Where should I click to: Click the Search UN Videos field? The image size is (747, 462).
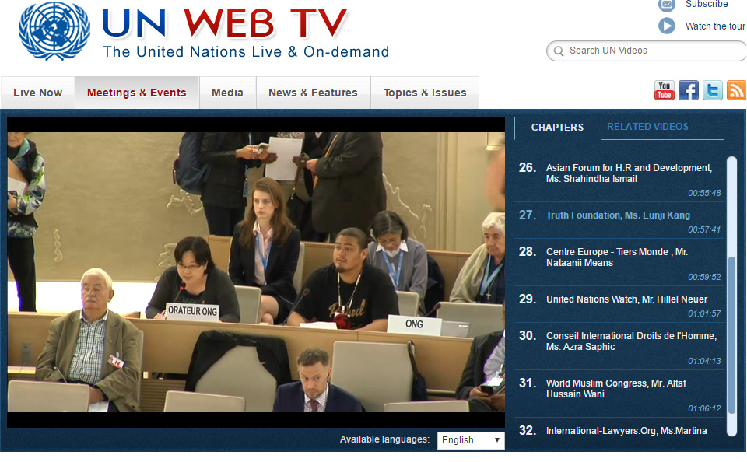pos(647,51)
